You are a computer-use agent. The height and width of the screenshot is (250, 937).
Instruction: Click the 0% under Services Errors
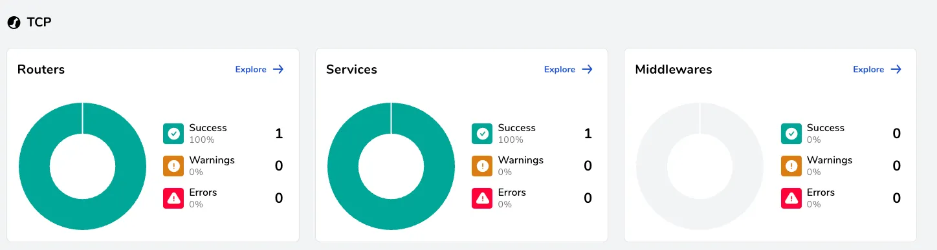tap(505, 204)
